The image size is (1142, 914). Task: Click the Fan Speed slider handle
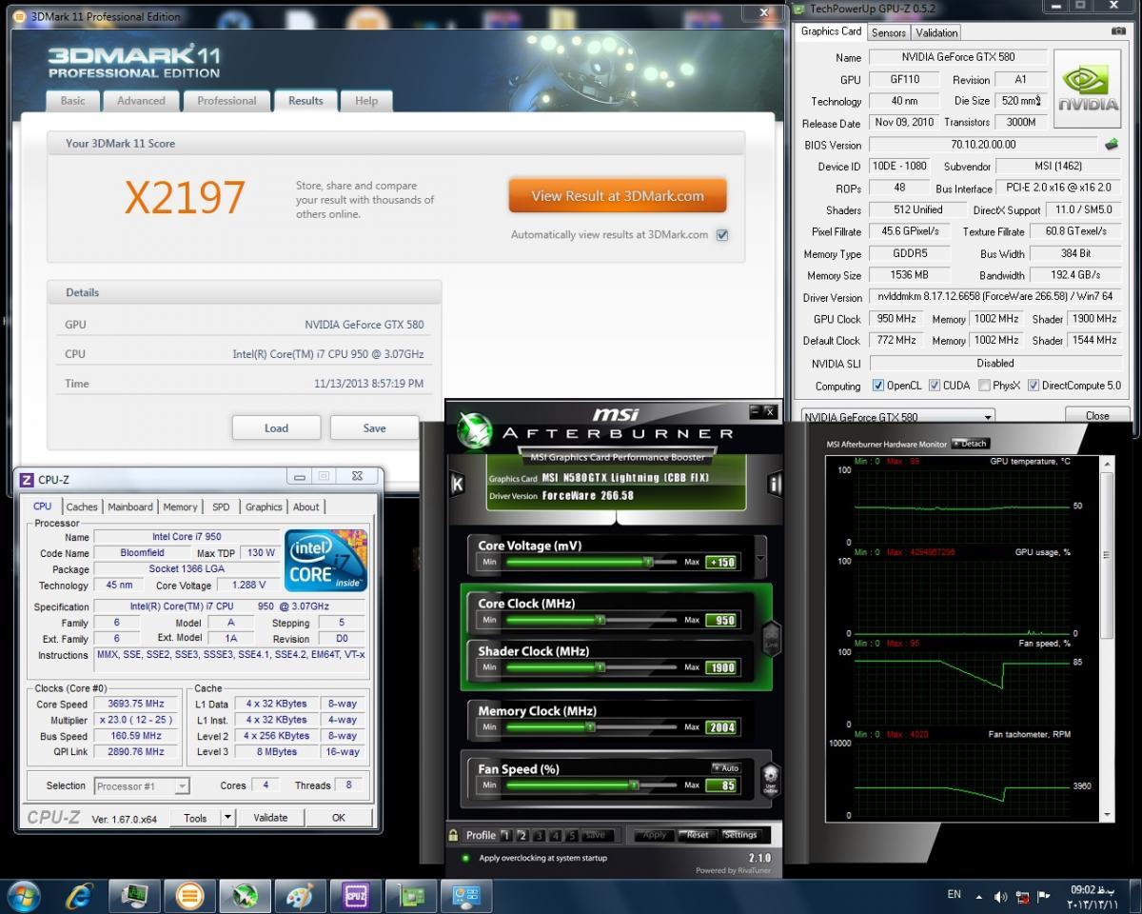634,785
